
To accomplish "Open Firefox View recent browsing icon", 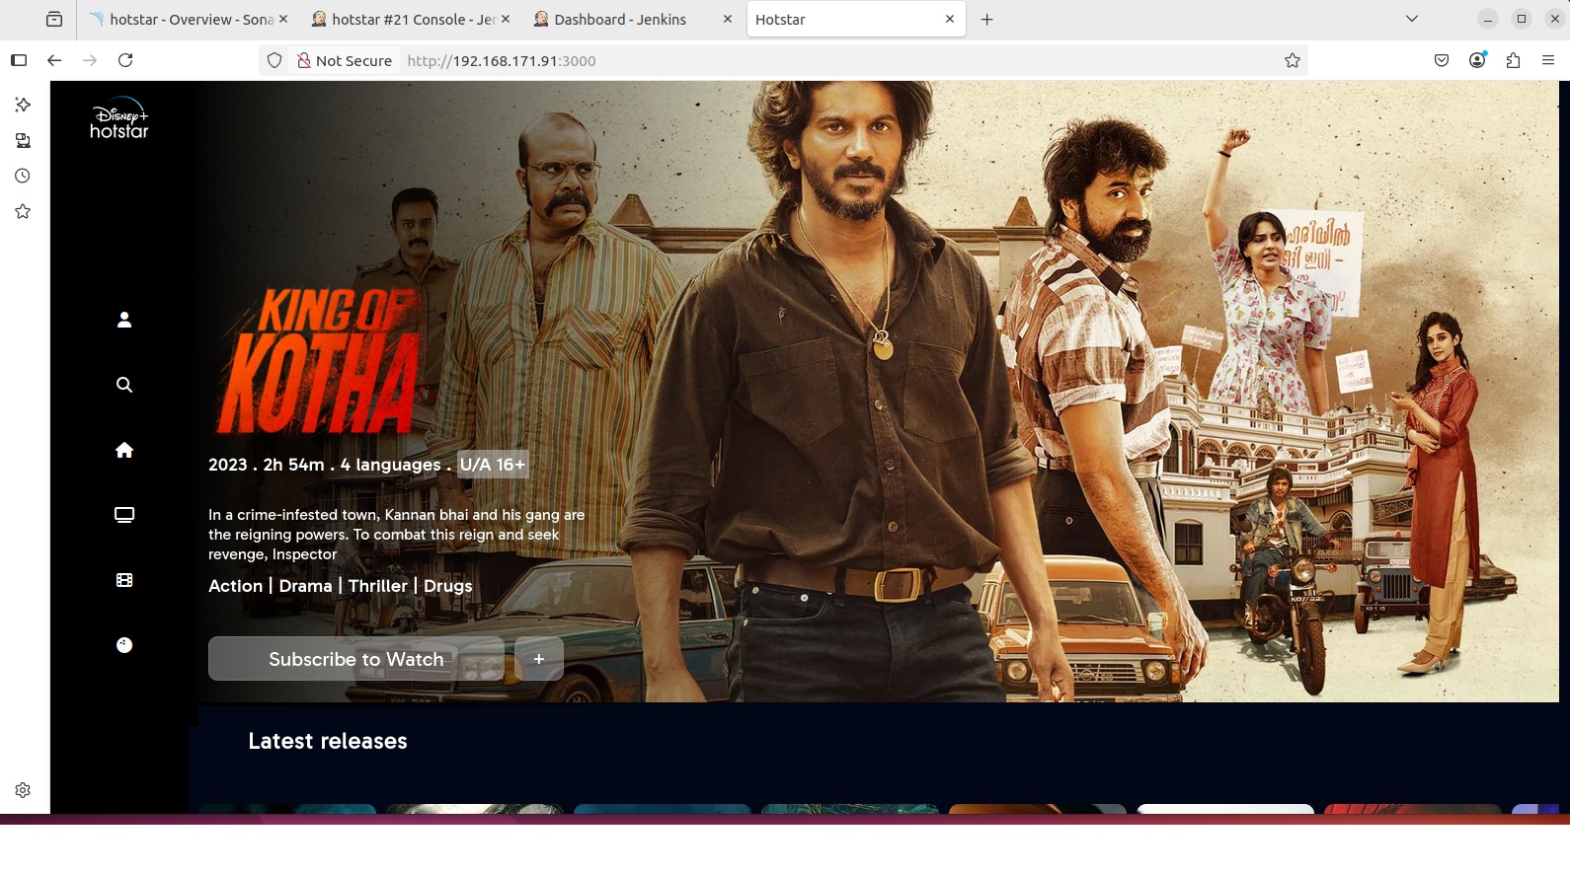I will 54,19.
